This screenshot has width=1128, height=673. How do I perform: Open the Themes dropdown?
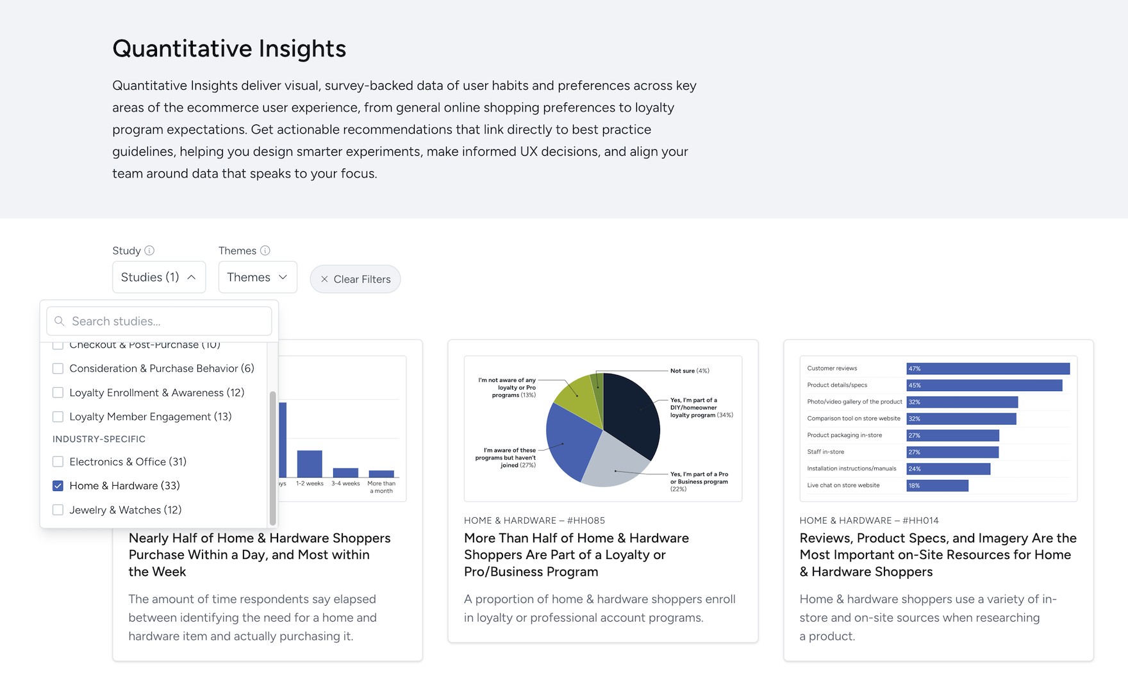(x=257, y=277)
